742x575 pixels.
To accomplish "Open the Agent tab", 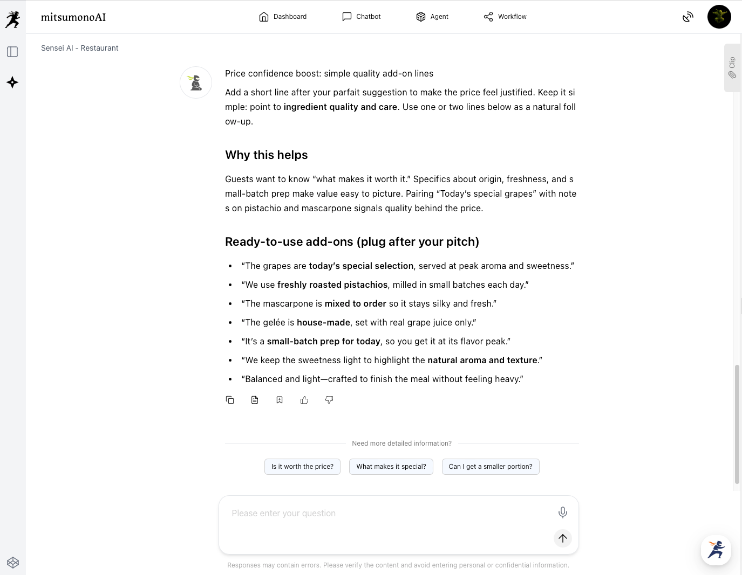I will [x=432, y=17].
